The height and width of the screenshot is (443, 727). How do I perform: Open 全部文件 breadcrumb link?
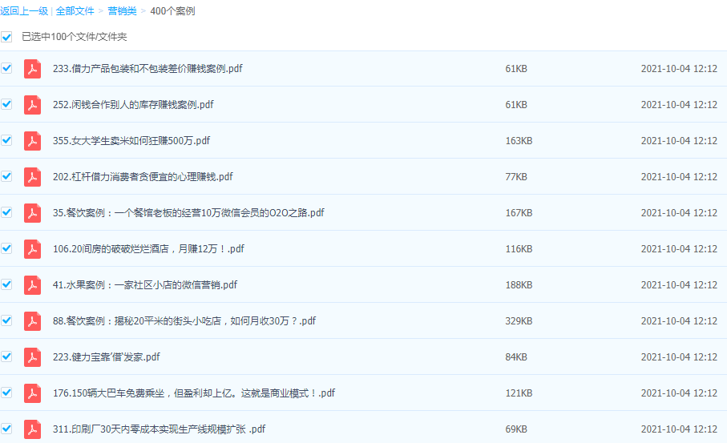(x=75, y=11)
